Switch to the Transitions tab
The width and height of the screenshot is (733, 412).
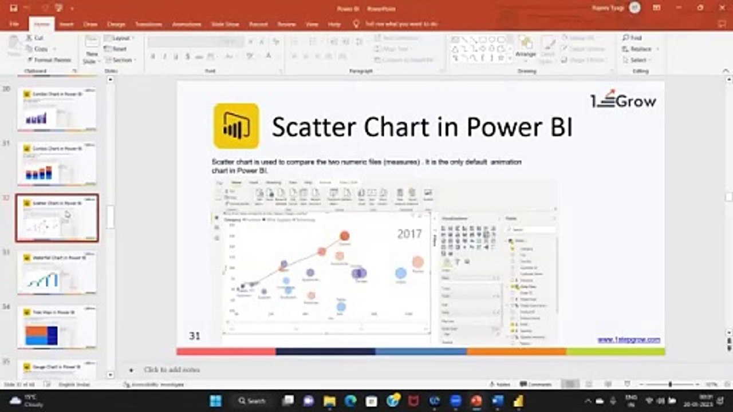149,25
